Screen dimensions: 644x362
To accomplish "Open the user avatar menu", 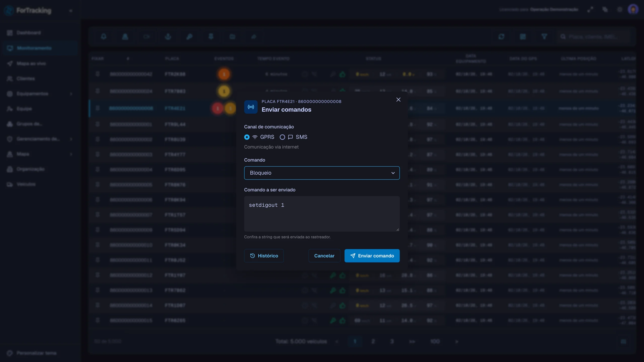I will click(633, 10).
